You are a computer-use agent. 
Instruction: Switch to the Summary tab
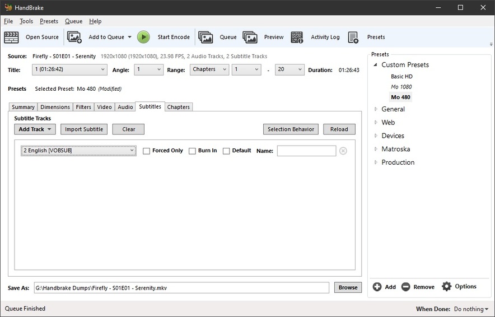[x=23, y=107]
